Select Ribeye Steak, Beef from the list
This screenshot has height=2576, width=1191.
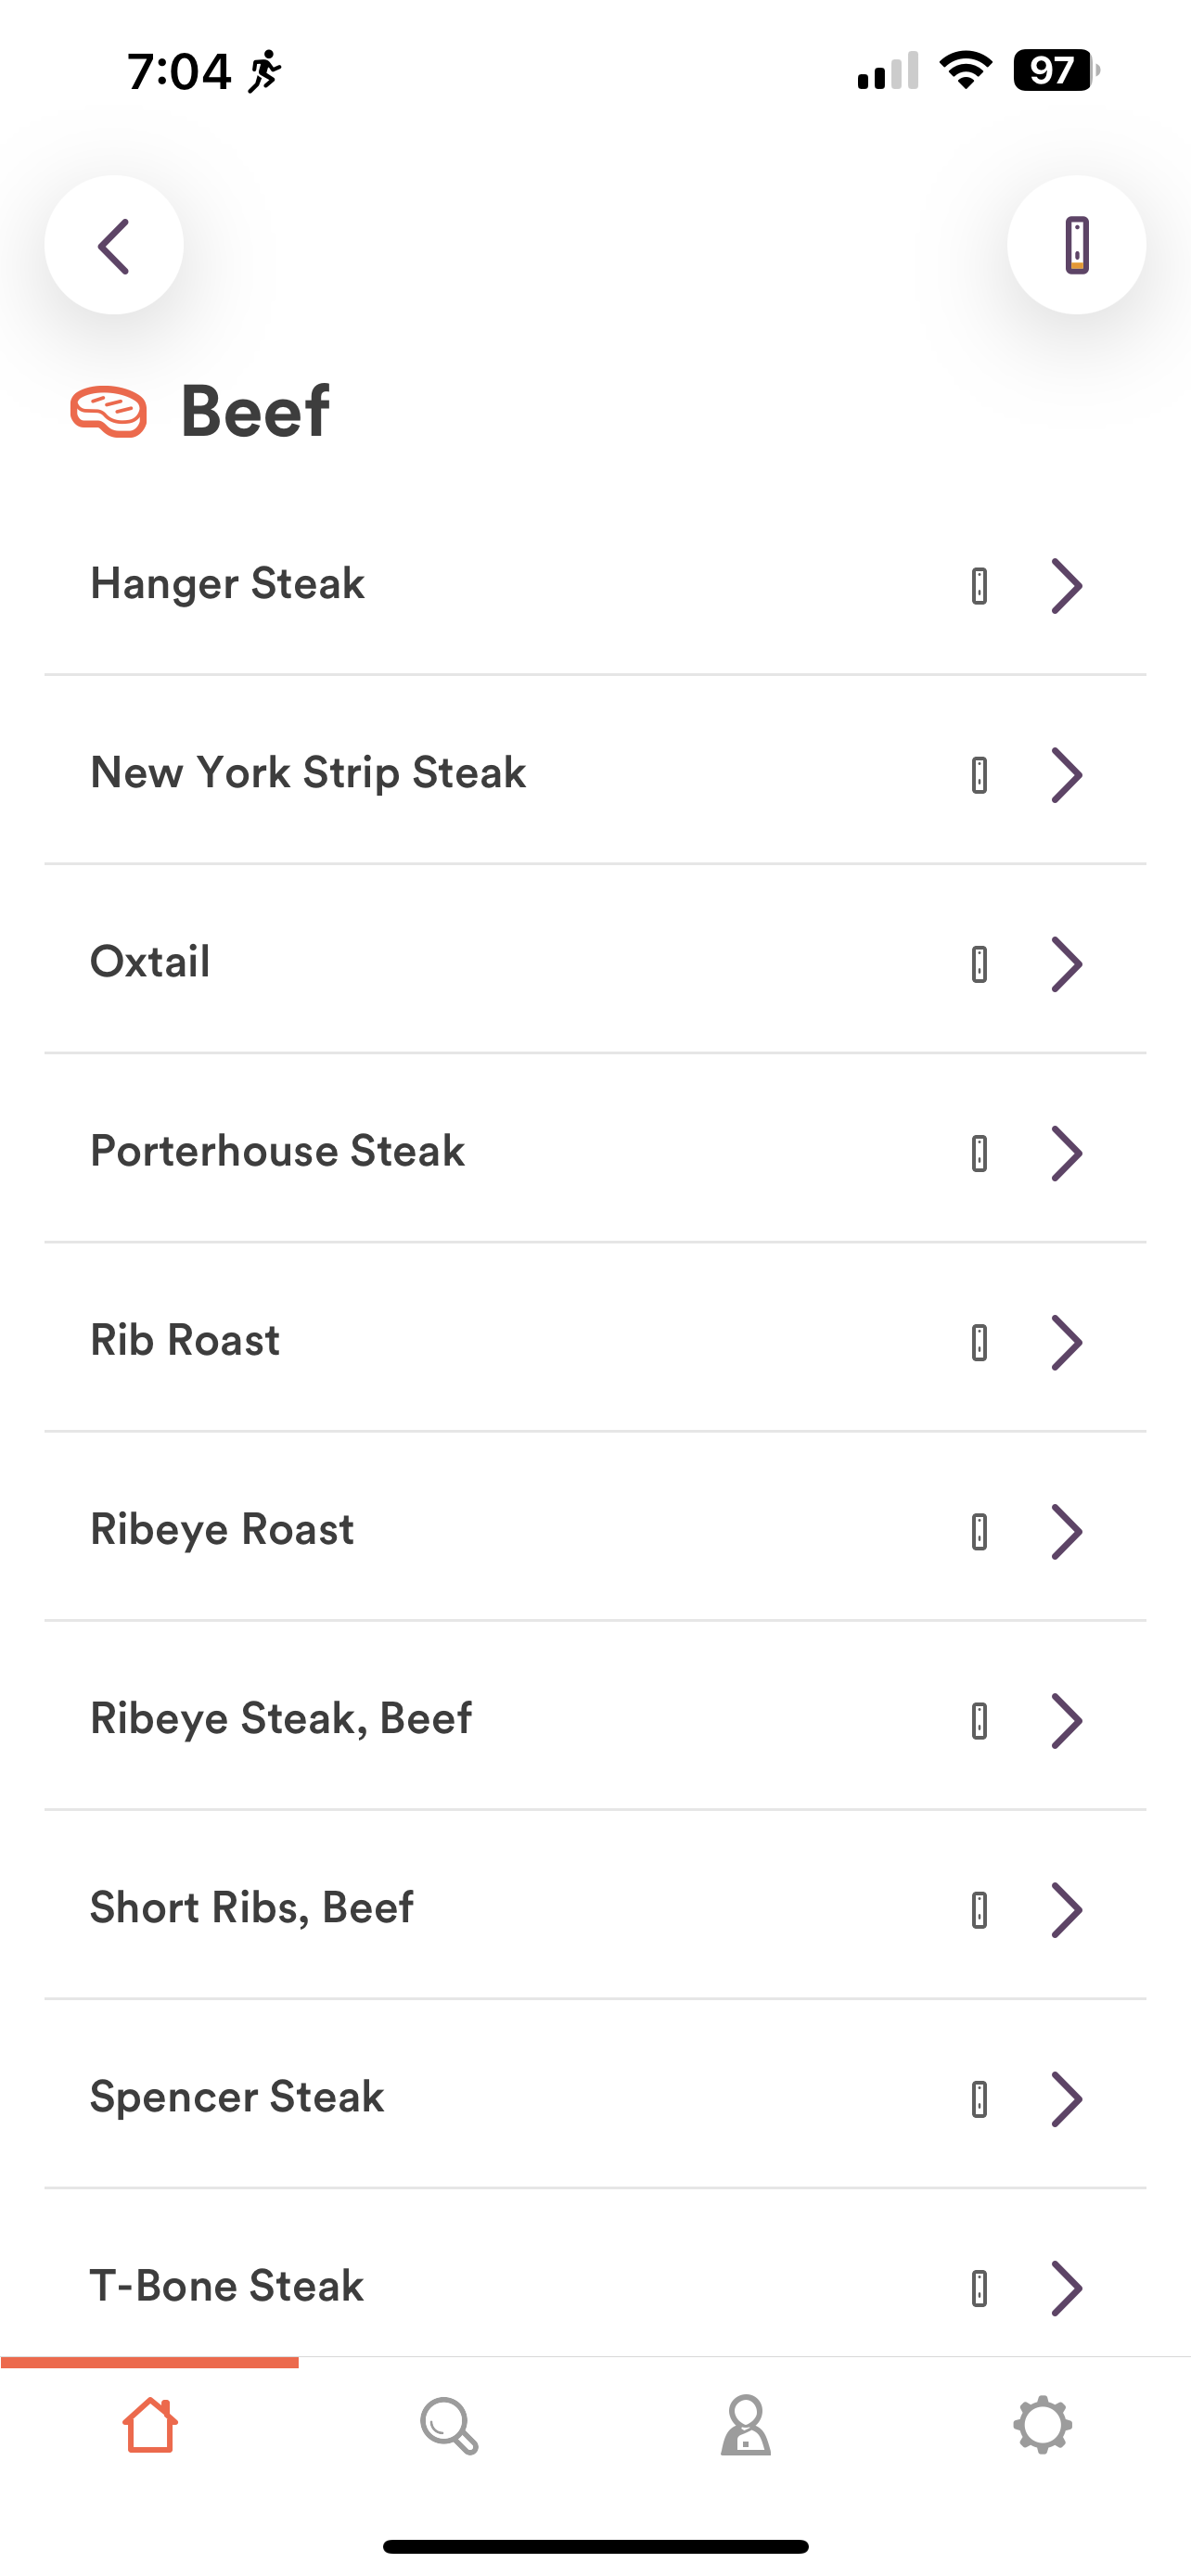point(595,1719)
